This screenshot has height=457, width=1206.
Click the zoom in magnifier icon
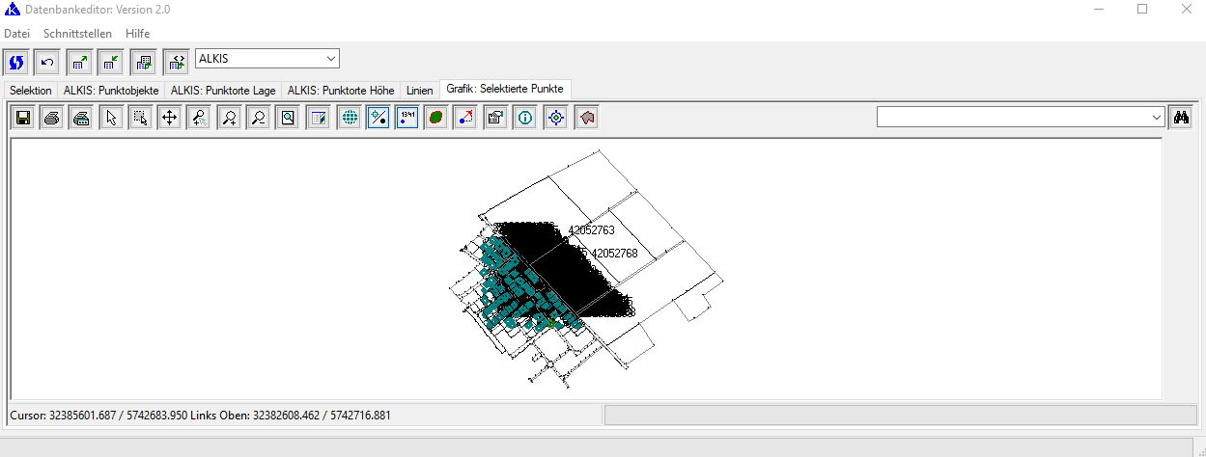(229, 118)
